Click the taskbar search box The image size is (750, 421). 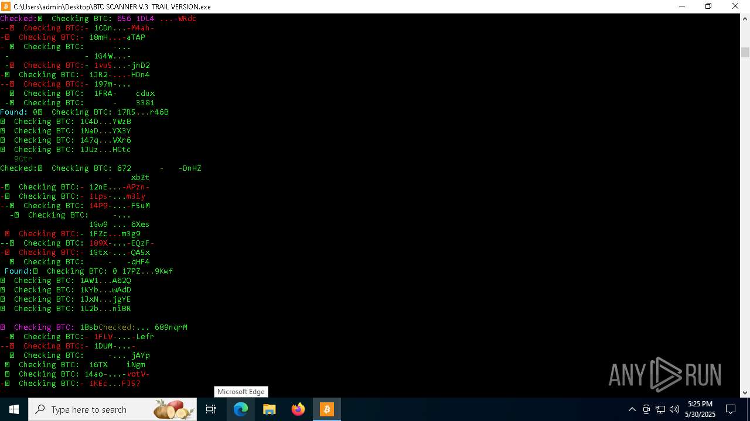[112, 409]
